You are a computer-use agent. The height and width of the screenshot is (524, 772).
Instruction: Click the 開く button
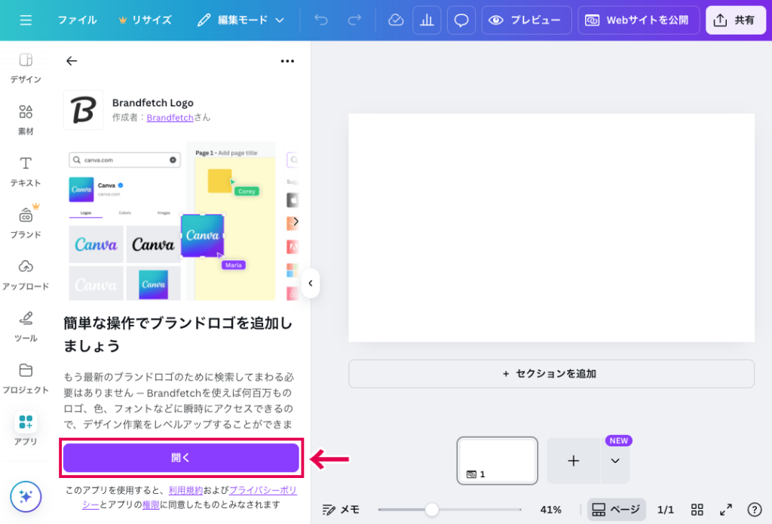pyautogui.click(x=181, y=458)
